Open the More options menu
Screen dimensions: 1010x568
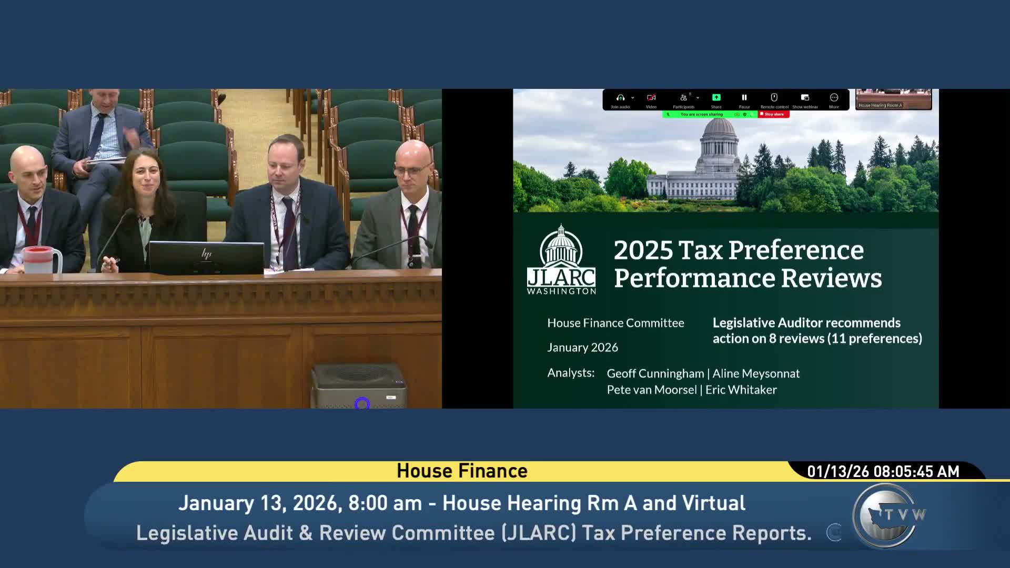click(x=834, y=98)
